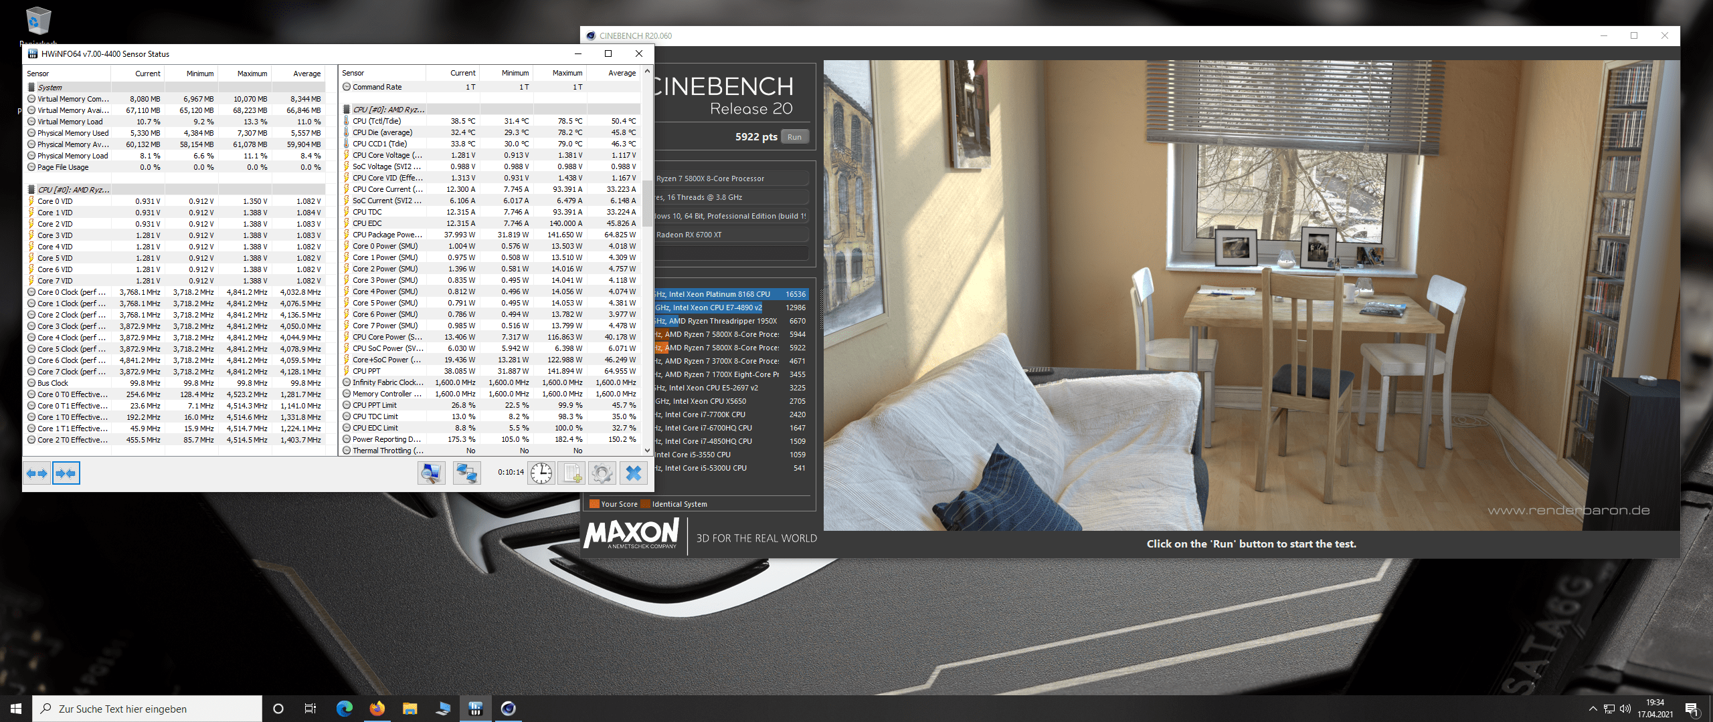Open taskbar clock showing 19:34
Image resolution: width=1713 pixels, height=722 pixels.
click(1655, 709)
